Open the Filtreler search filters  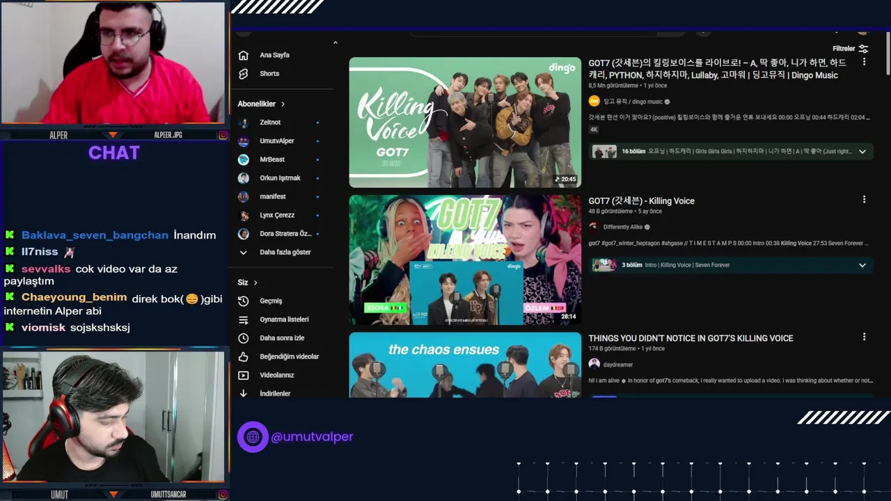(x=850, y=49)
